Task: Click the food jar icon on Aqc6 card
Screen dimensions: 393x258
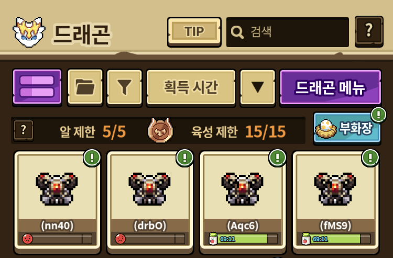Action: click(213, 239)
